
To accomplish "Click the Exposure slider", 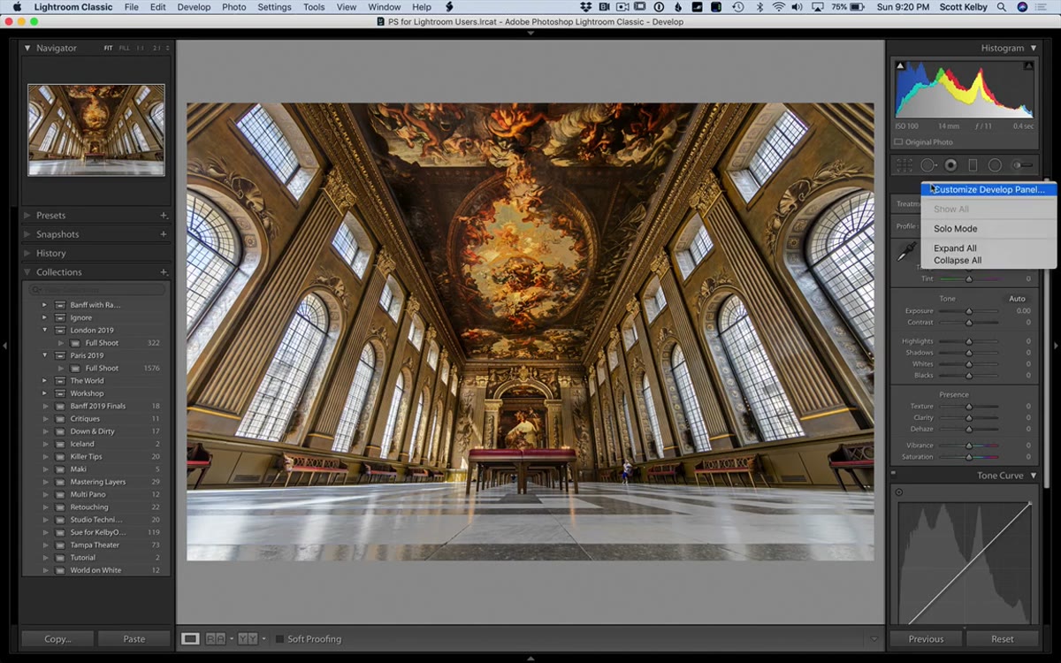I will [968, 311].
